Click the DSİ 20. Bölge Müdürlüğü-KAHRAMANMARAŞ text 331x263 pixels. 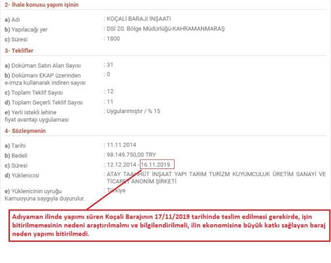click(165, 29)
